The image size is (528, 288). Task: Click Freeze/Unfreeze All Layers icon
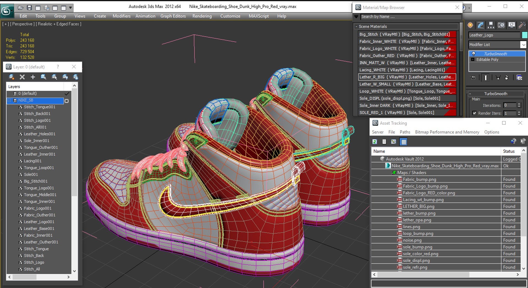(x=75, y=77)
